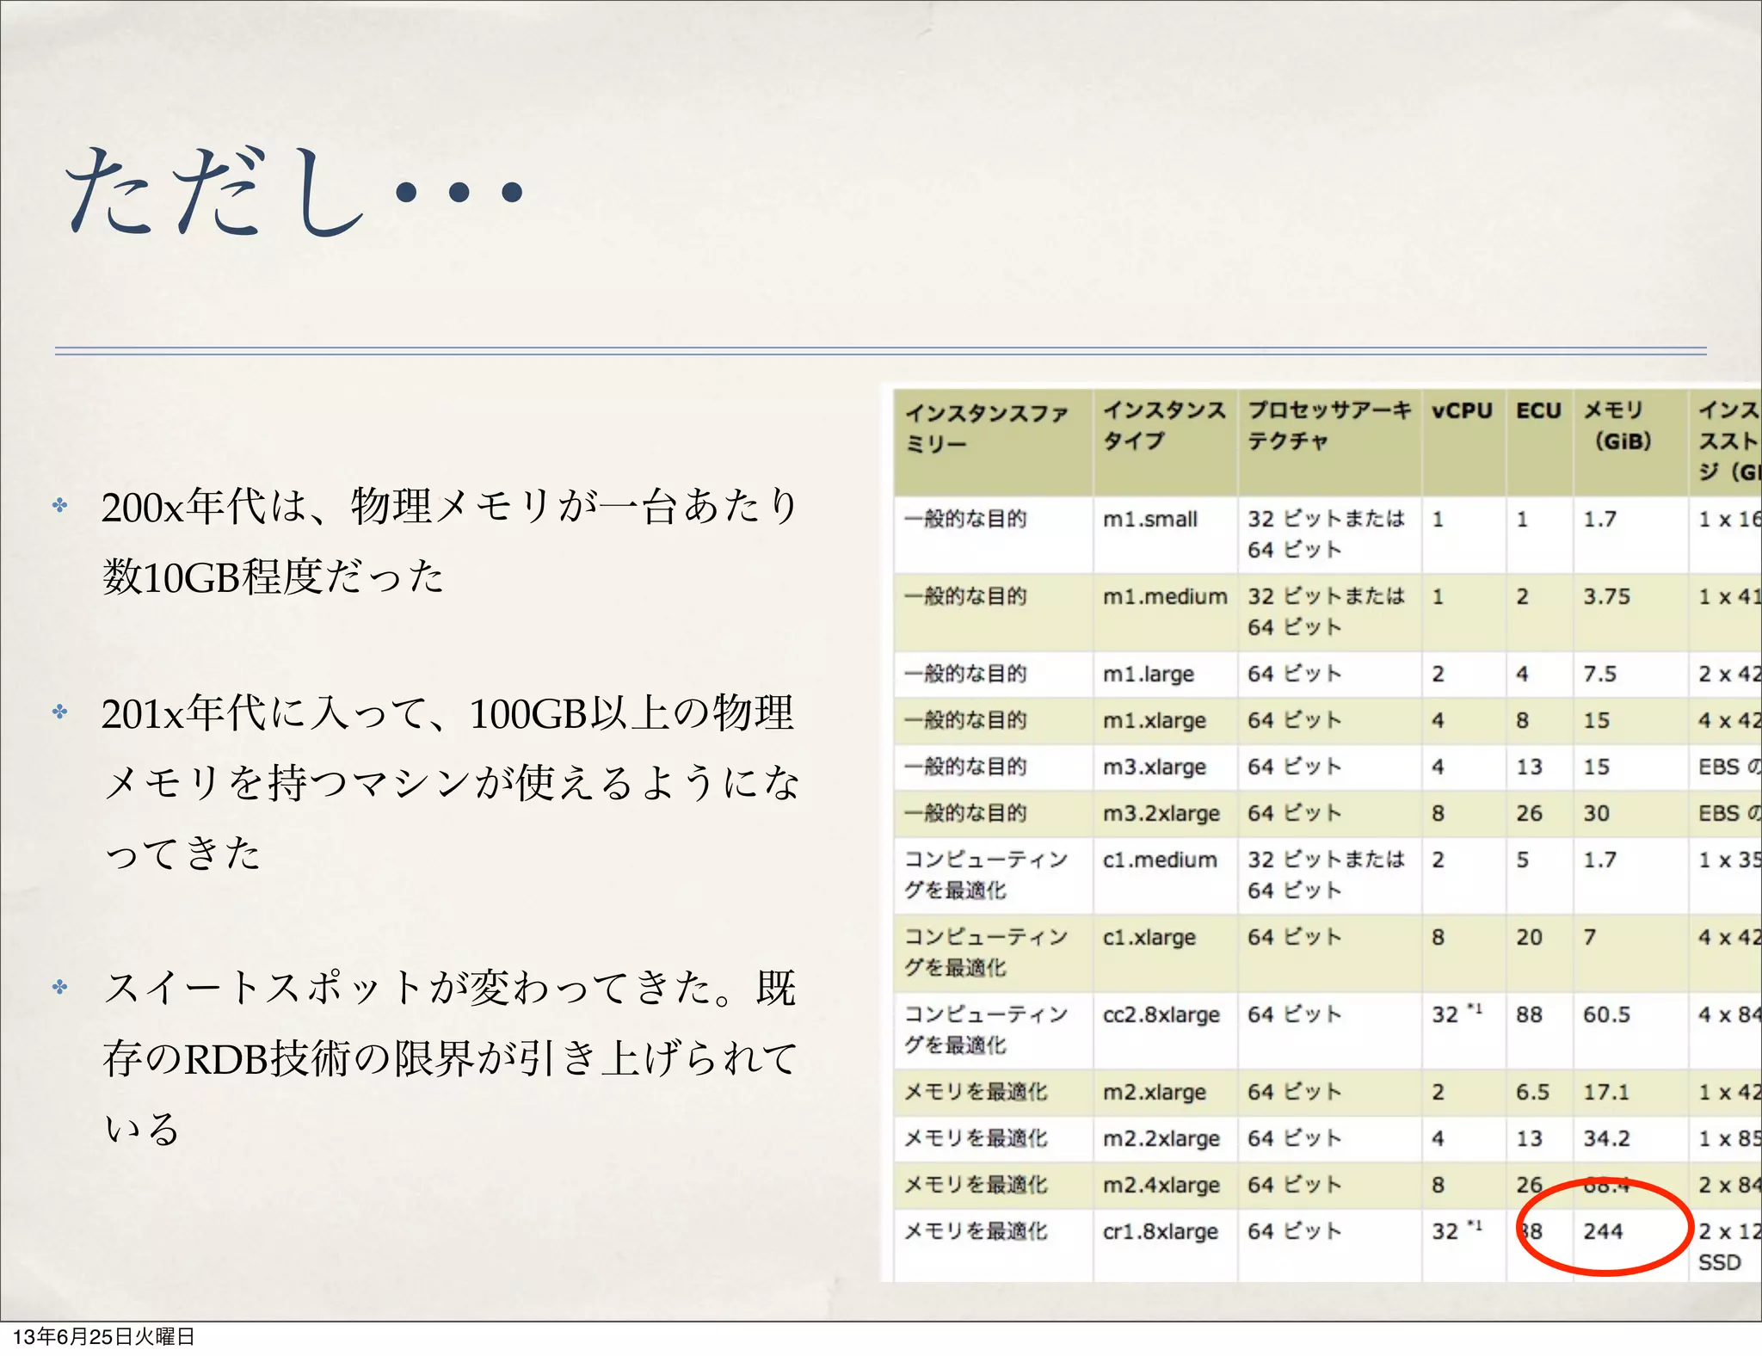This screenshot has height=1356, width=1762.
Task: Click the 34.2 memory value
Action: point(1606,1138)
